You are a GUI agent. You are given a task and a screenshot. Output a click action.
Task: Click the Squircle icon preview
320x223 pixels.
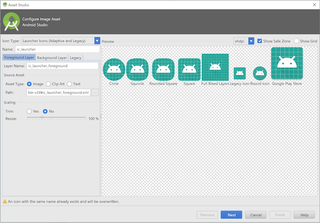[x=138, y=69]
